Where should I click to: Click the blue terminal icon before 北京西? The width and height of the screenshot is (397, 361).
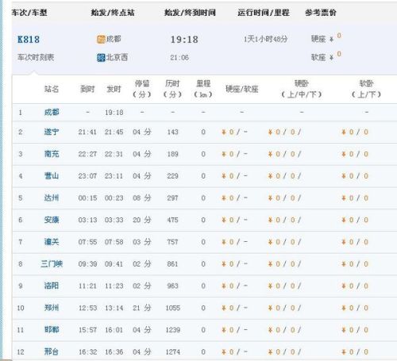point(101,58)
